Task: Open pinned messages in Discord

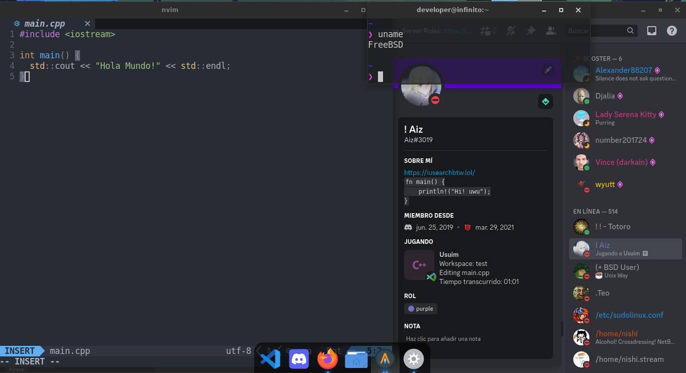Action: tap(530, 31)
